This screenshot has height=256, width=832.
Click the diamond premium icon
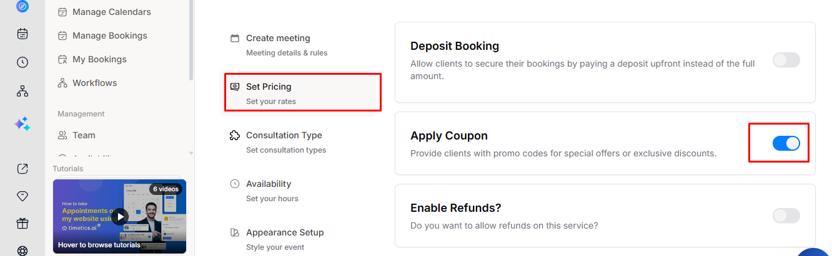(22, 196)
